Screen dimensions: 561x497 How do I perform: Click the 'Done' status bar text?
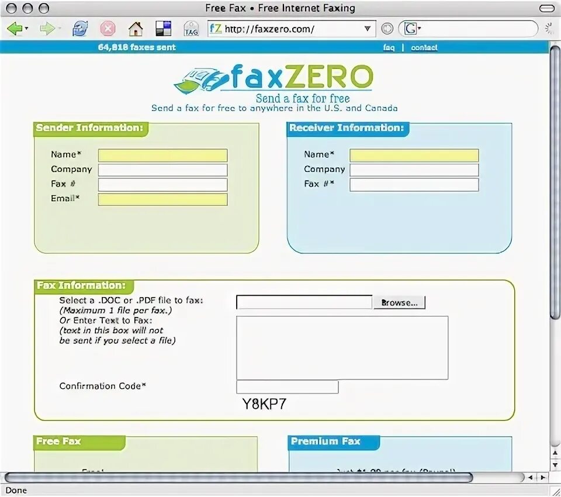[16, 490]
